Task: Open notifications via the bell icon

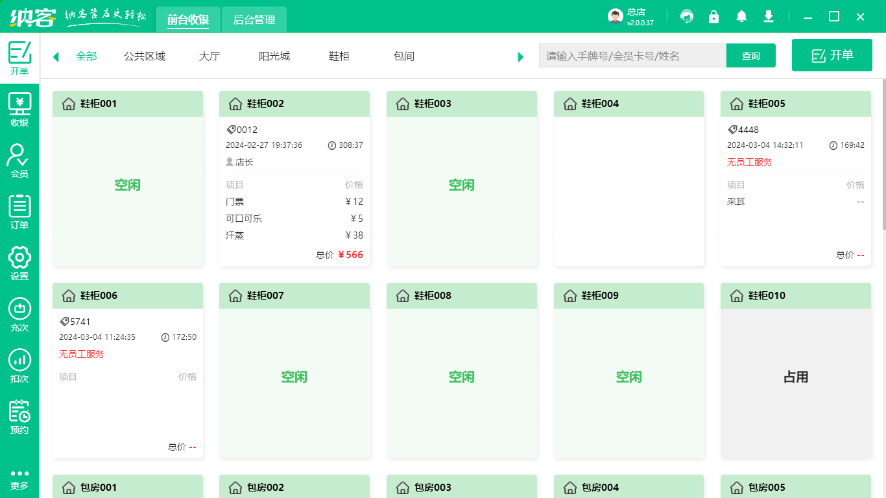Action: pos(741,16)
